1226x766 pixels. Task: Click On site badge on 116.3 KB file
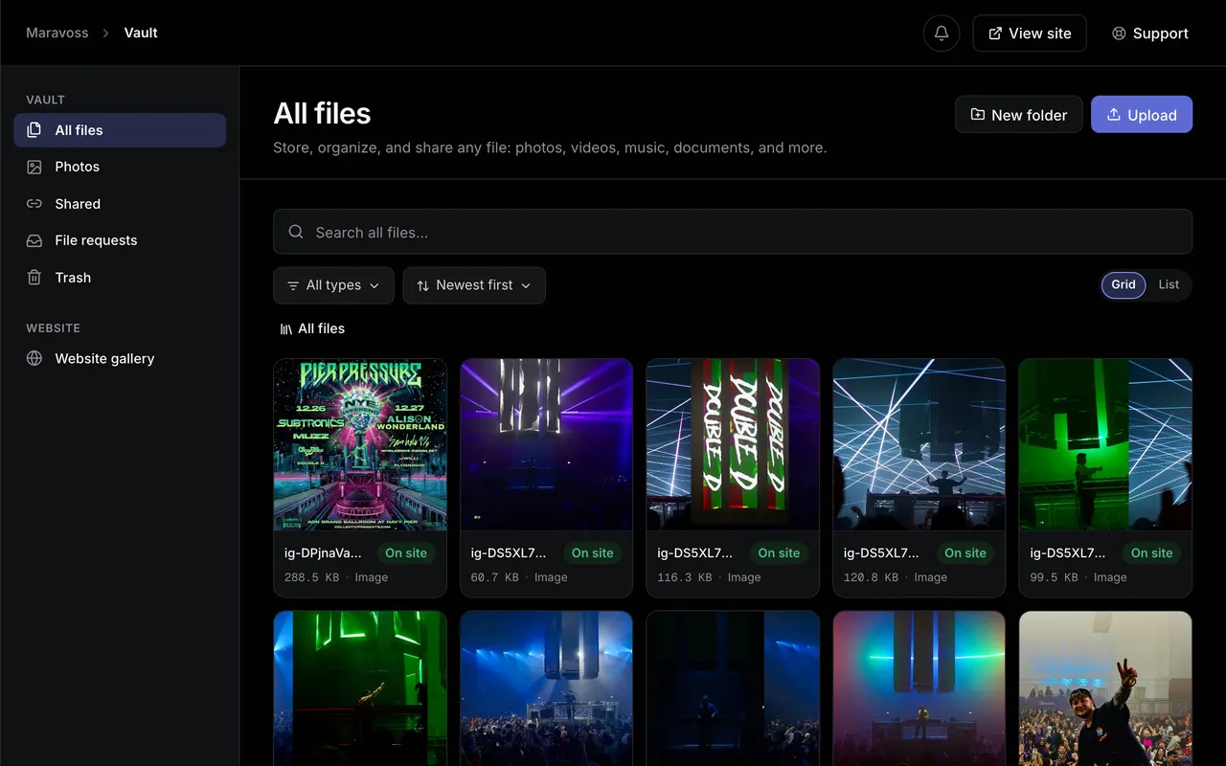click(x=779, y=552)
